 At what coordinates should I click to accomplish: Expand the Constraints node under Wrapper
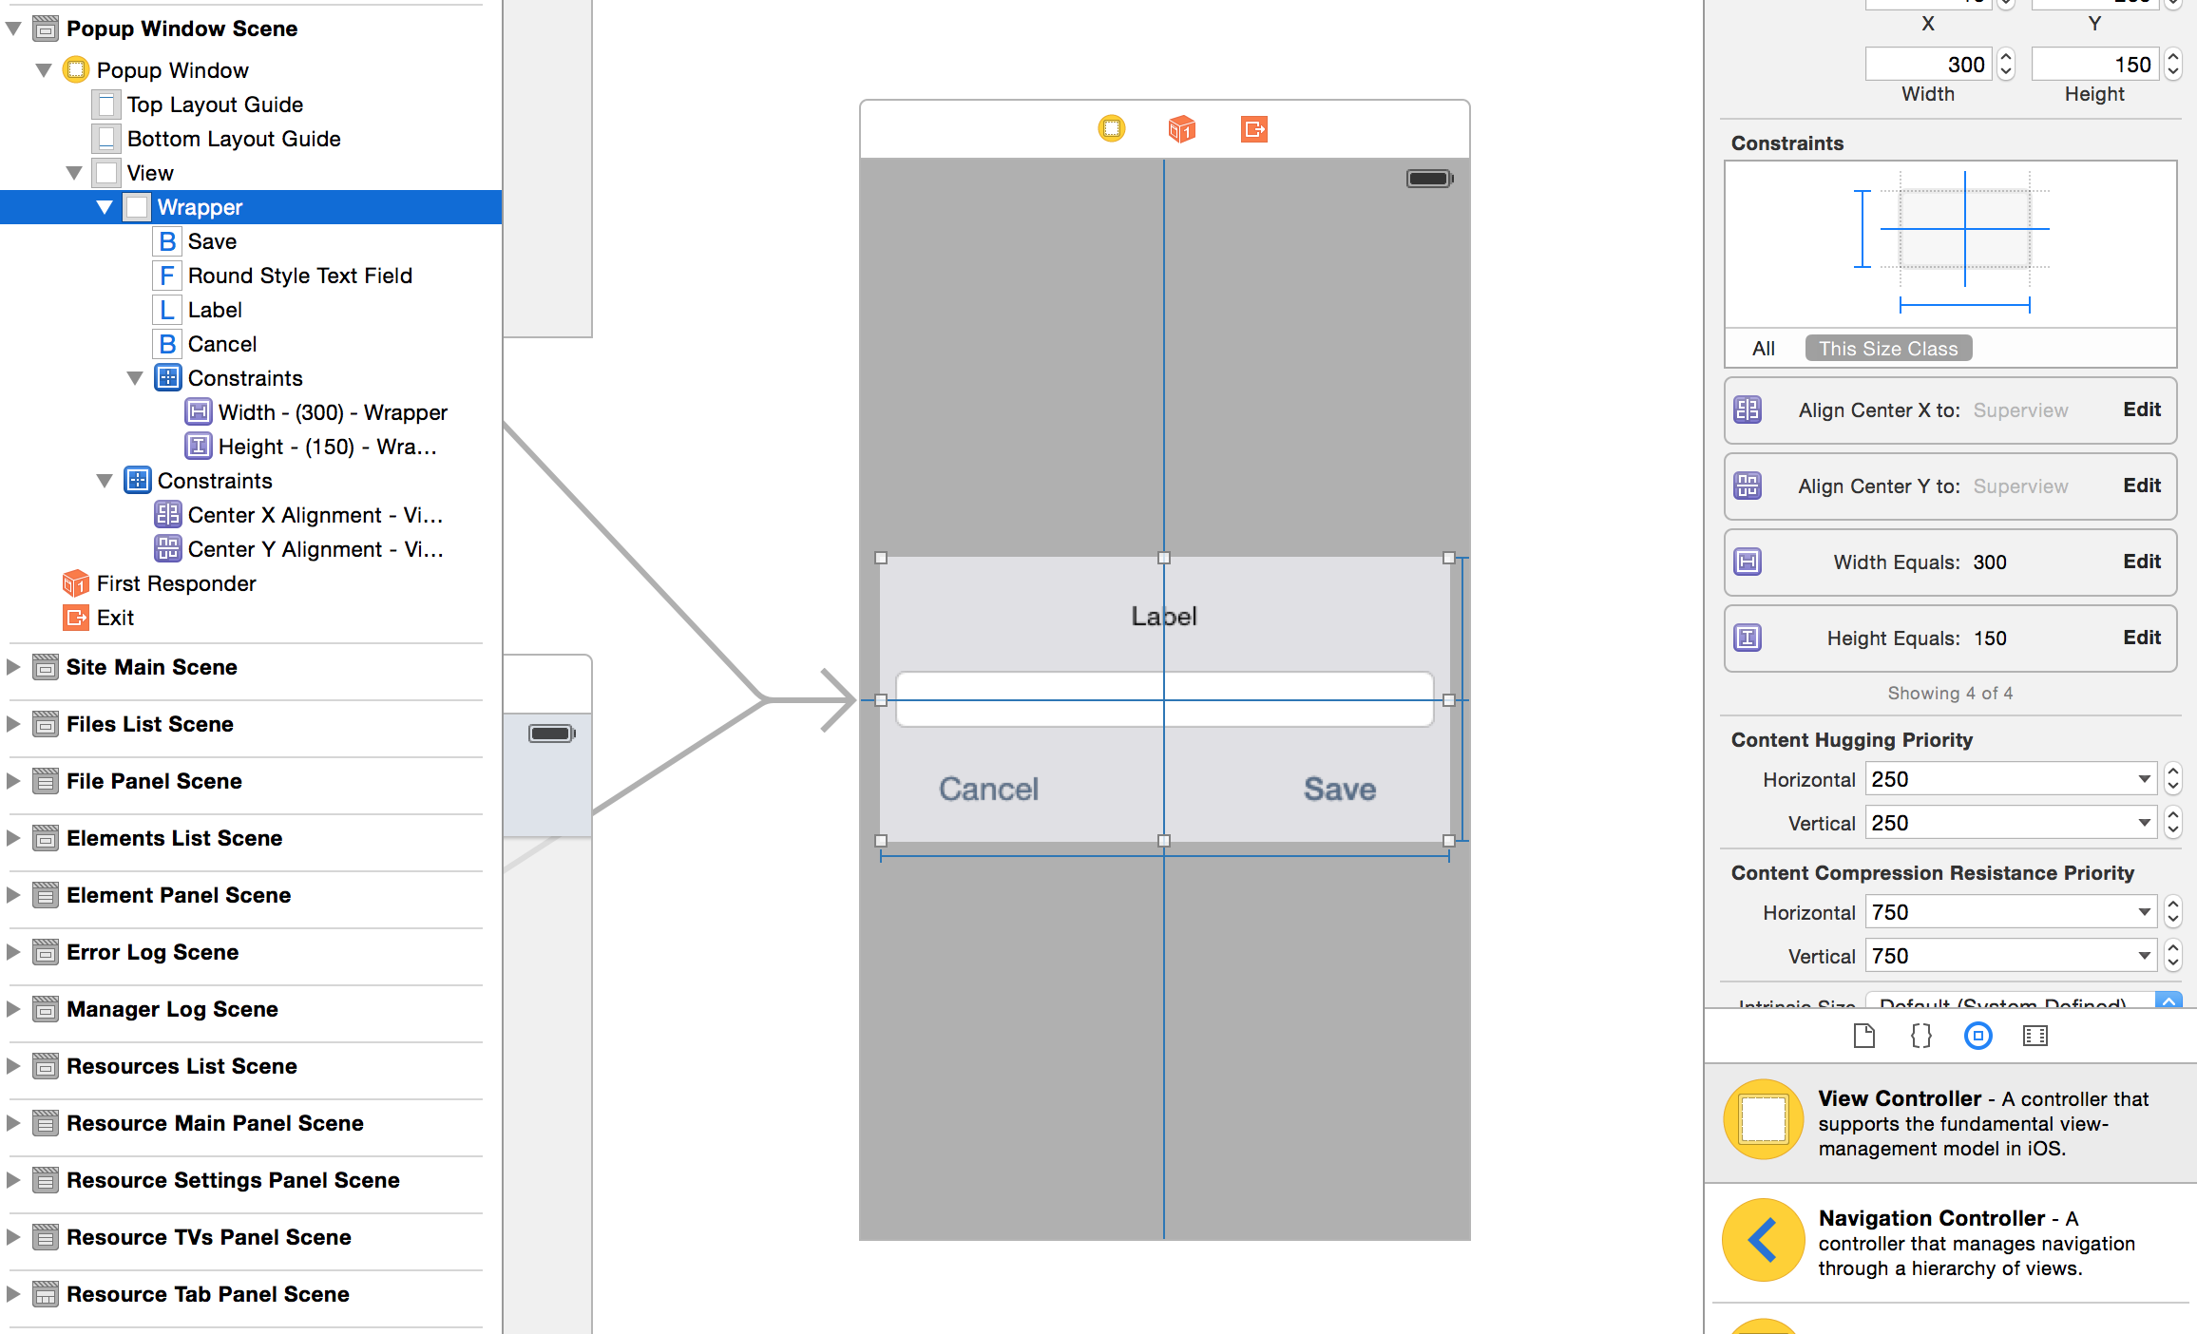[137, 378]
